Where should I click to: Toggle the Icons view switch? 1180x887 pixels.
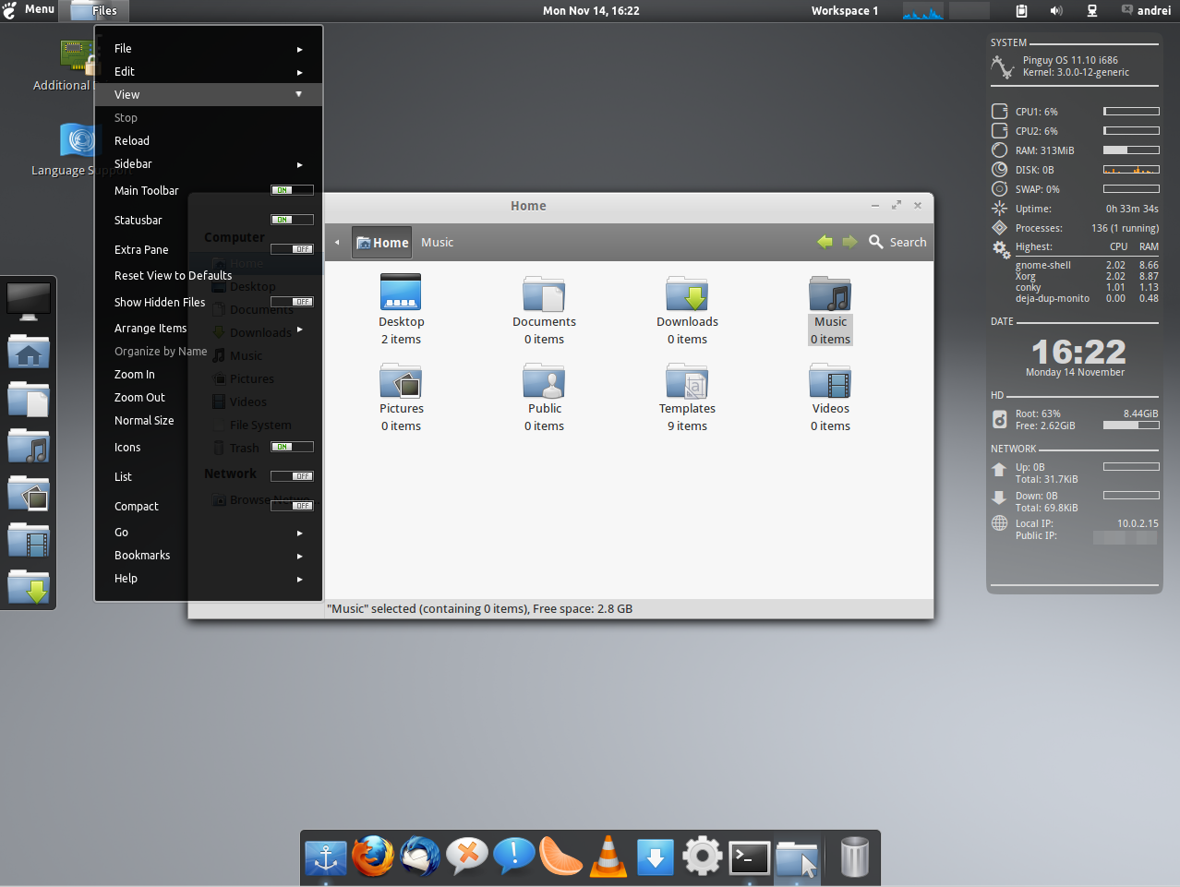point(292,447)
